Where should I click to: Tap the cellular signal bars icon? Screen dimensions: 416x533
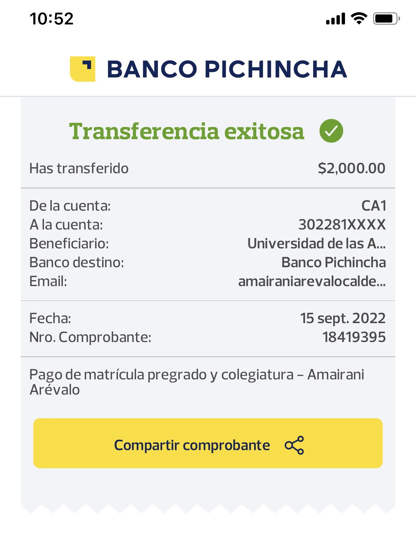click(335, 19)
